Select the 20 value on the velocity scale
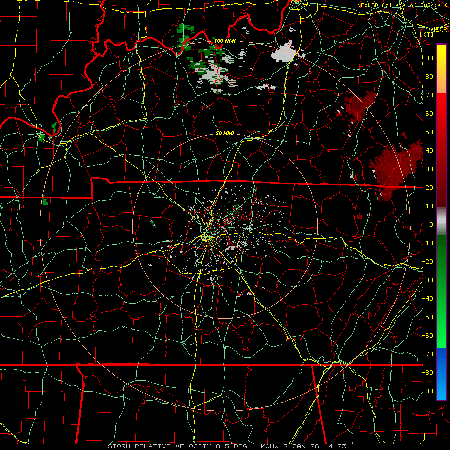Image resolution: width=450 pixels, height=450 pixels. tap(429, 187)
